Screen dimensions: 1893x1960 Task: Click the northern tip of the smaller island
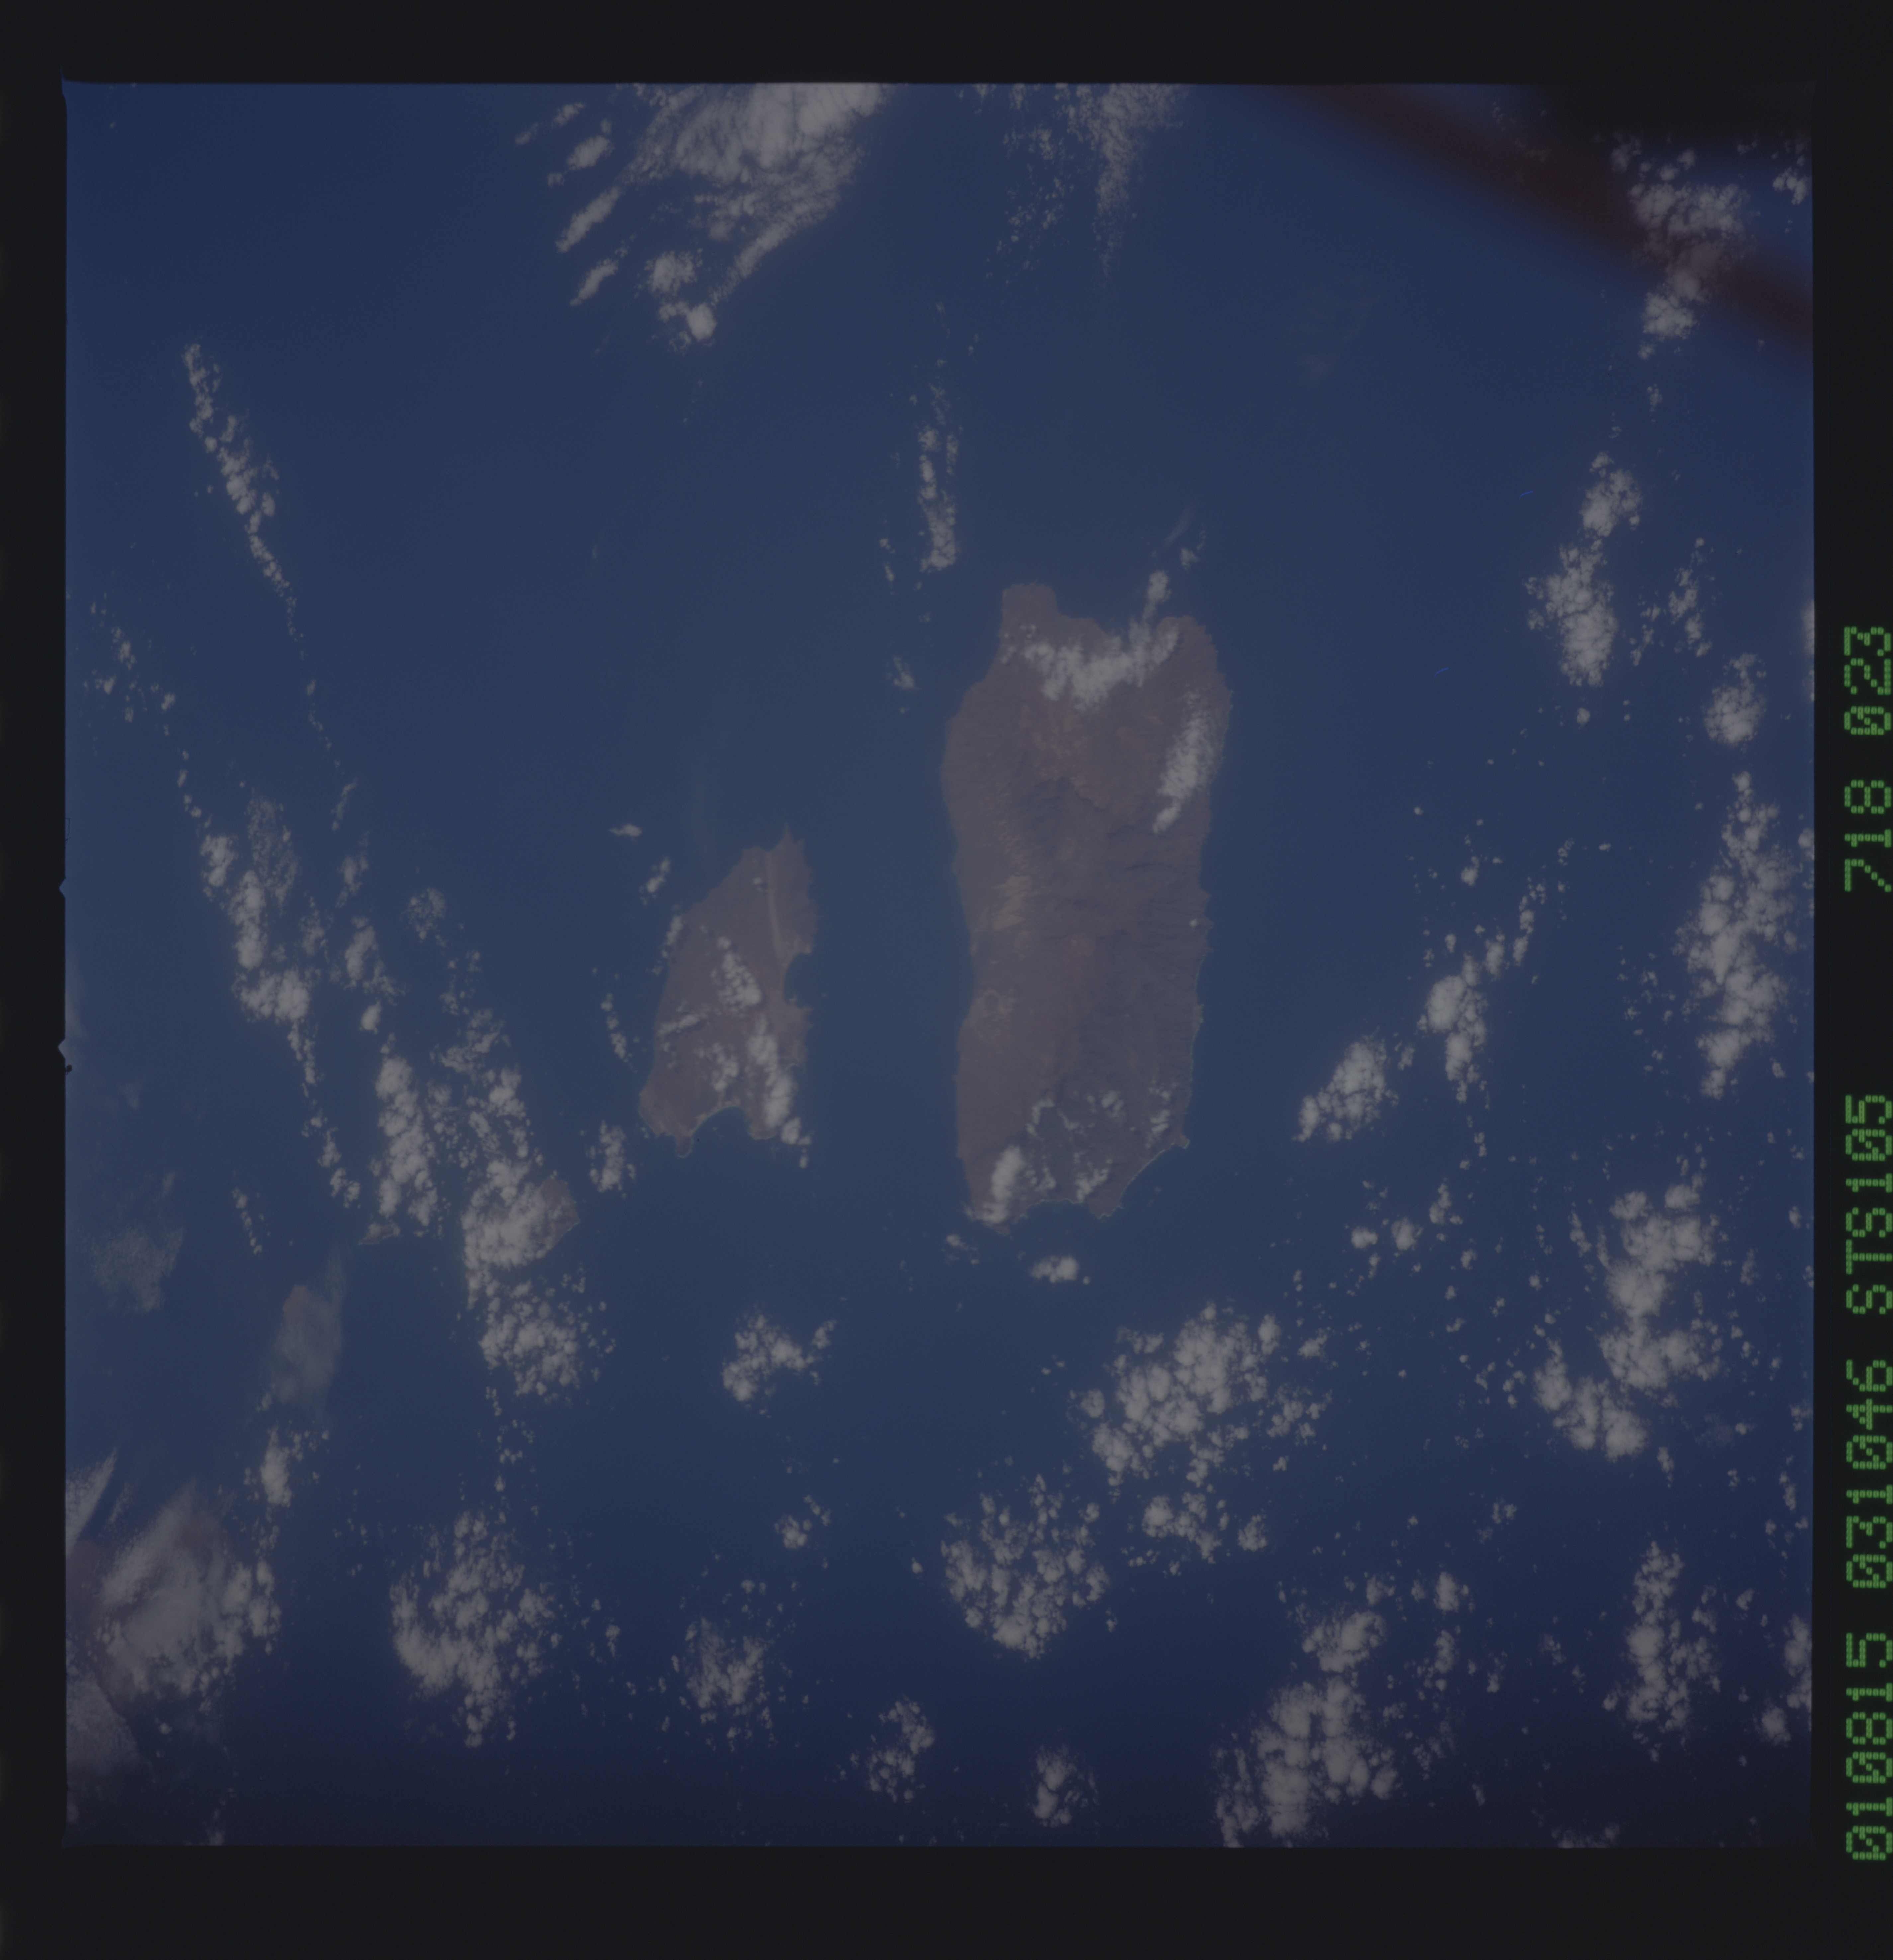pos(787,838)
